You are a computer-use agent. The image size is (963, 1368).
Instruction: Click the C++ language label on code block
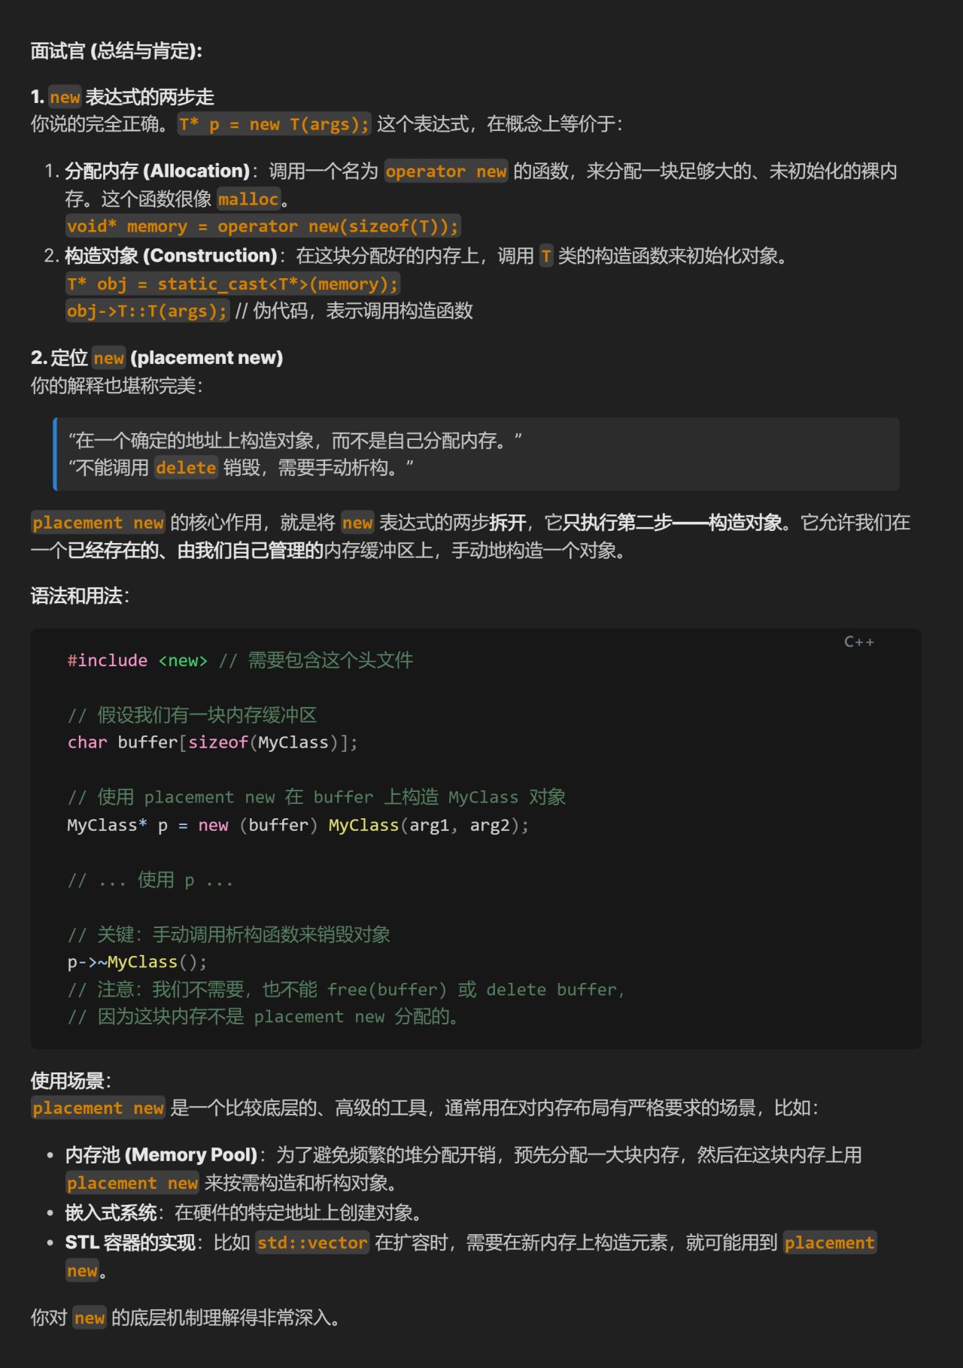pyautogui.click(x=858, y=642)
